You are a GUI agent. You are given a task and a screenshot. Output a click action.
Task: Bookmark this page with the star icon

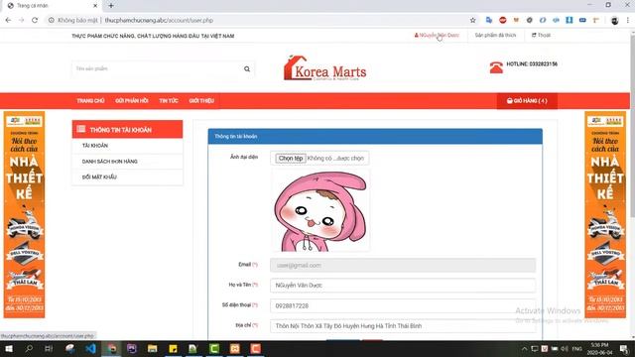click(472, 20)
